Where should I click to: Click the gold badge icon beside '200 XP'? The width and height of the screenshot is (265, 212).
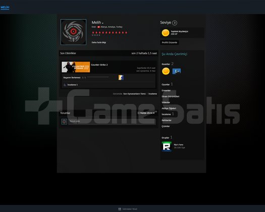click(x=166, y=33)
